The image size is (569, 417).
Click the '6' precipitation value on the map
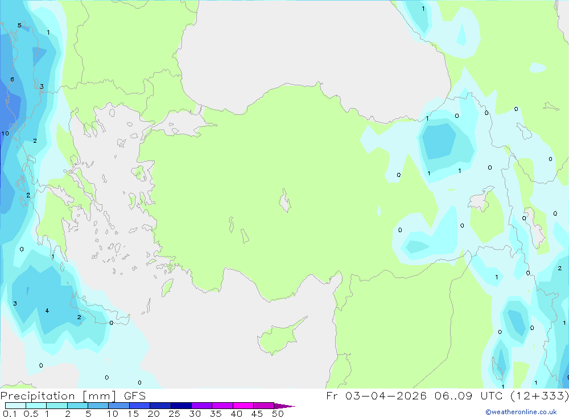pyautogui.click(x=12, y=79)
